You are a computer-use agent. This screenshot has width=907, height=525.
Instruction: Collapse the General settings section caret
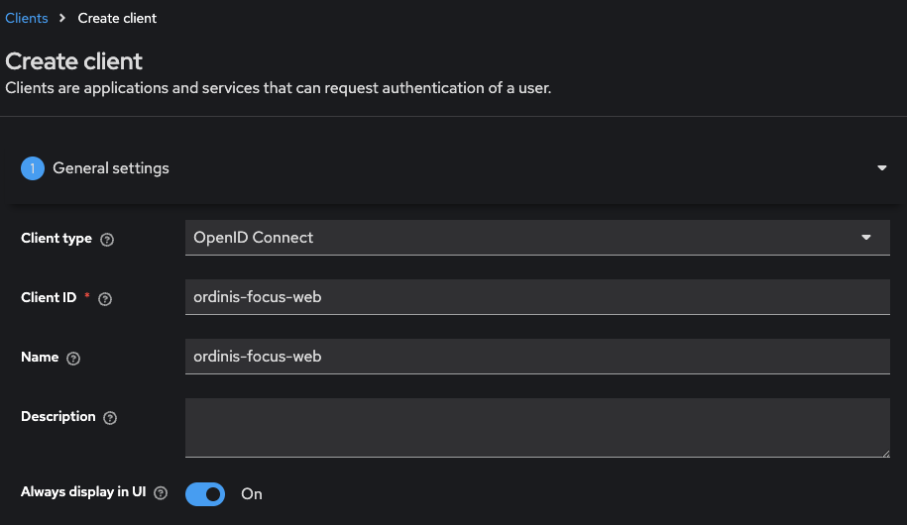(882, 168)
